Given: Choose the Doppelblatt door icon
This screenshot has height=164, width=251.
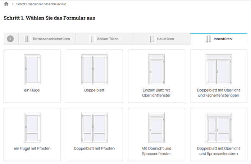Looking at the screenshot, I should point(94,69).
